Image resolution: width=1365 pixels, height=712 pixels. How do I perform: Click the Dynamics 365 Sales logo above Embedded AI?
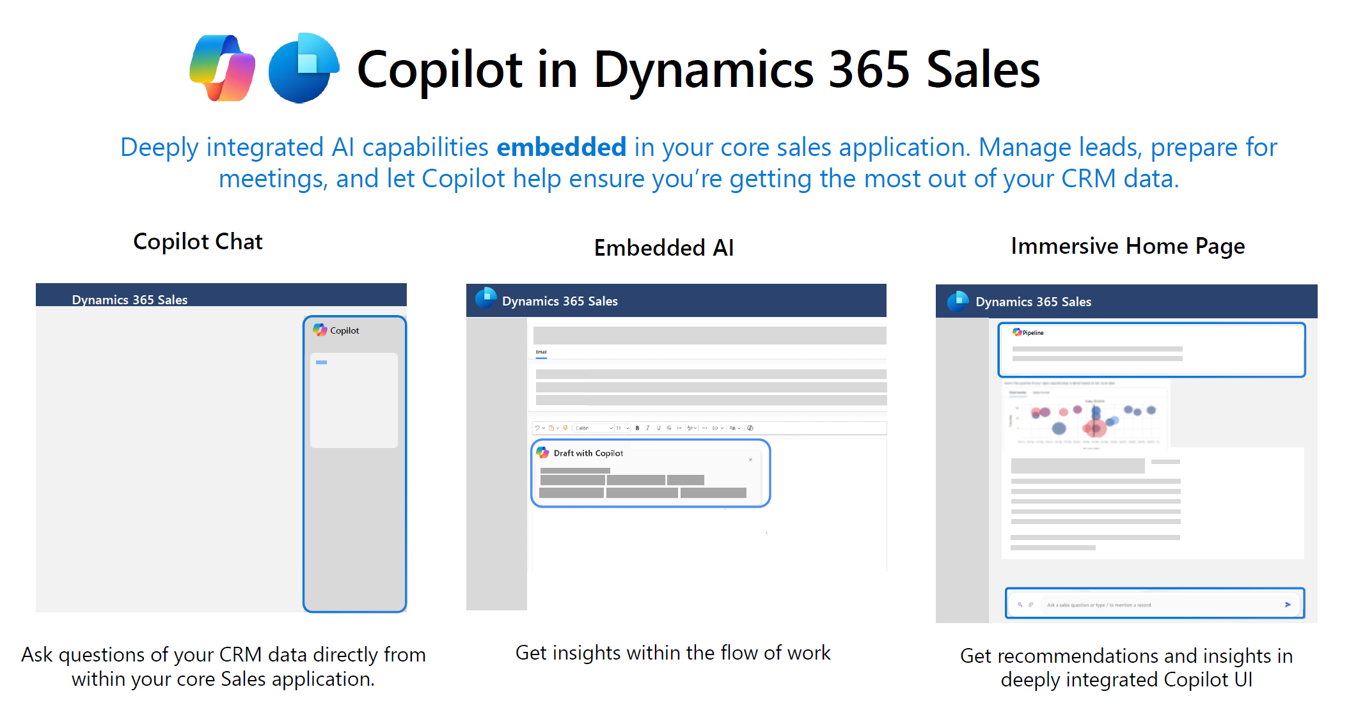point(486,298)
